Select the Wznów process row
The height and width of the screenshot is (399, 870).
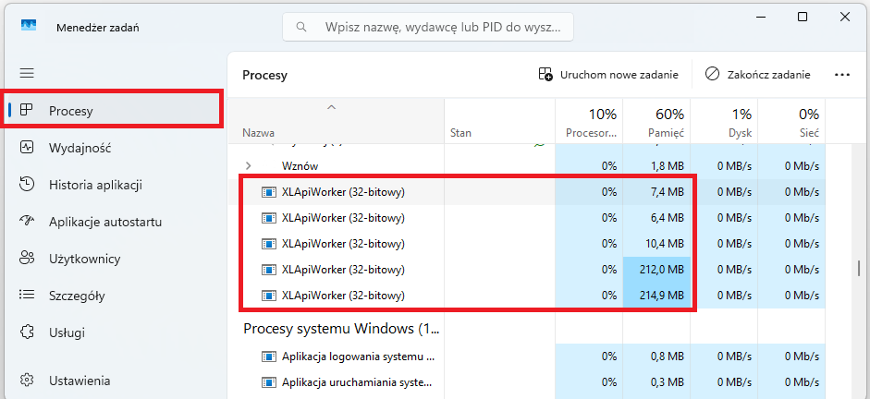(x=527, y=165)
